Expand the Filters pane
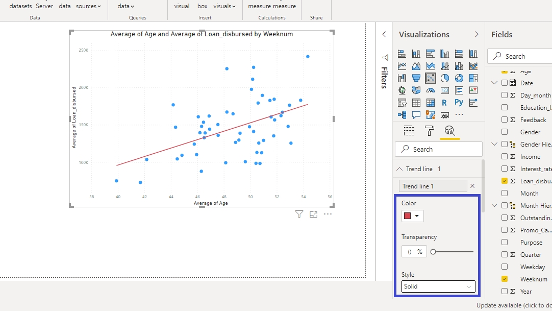 click(384, 34)
